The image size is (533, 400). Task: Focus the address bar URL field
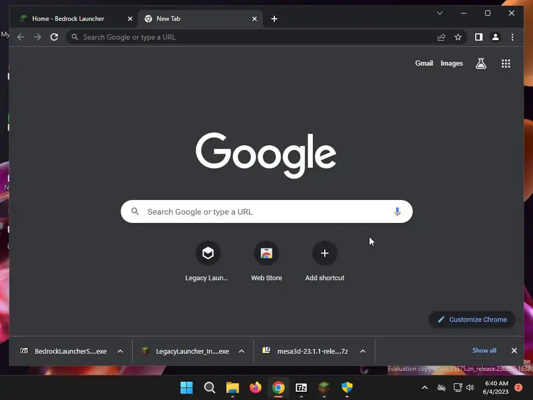coord(251,37)
